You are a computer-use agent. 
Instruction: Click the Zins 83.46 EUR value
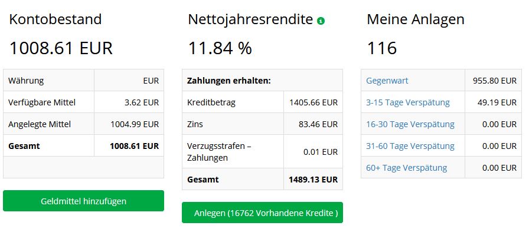(318, 124)
